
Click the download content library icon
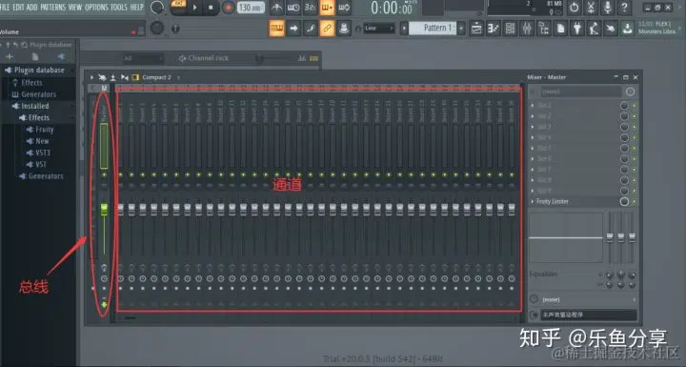tap(627, 29)
